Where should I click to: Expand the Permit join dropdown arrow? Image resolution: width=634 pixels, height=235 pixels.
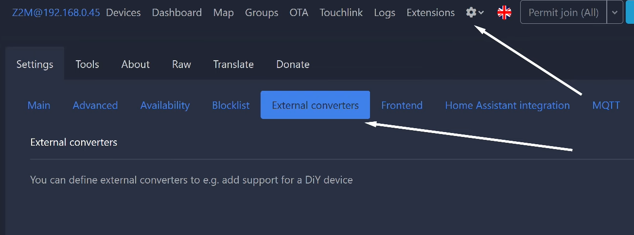pos(615,13)
